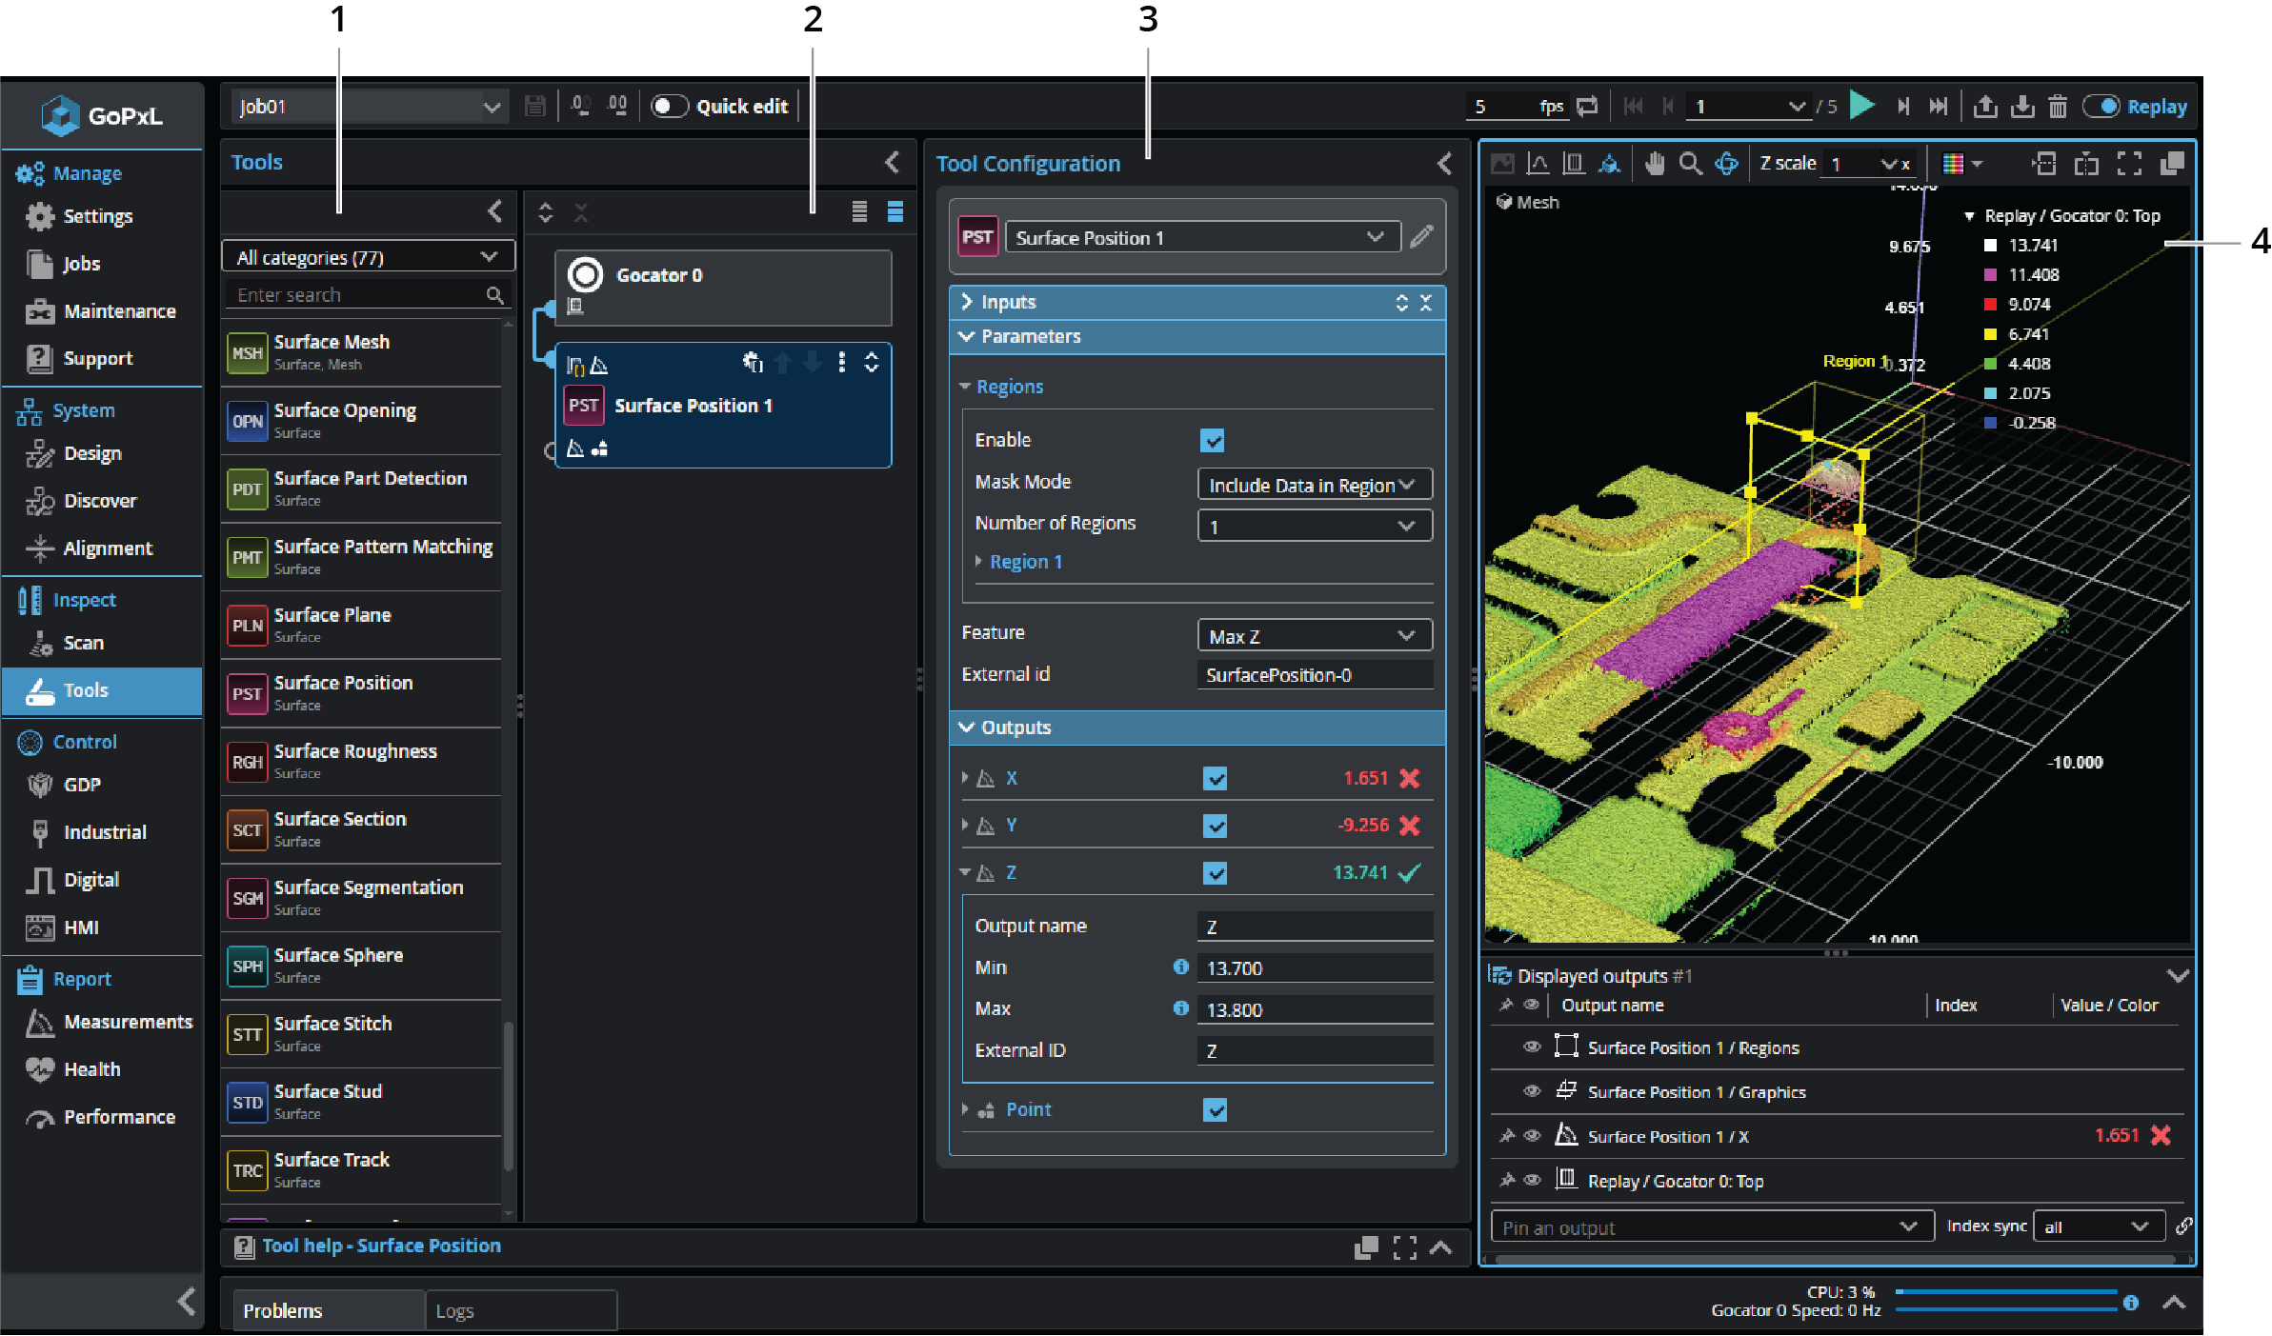Click the trash delete icon in top toolbar

[2058, 107]
